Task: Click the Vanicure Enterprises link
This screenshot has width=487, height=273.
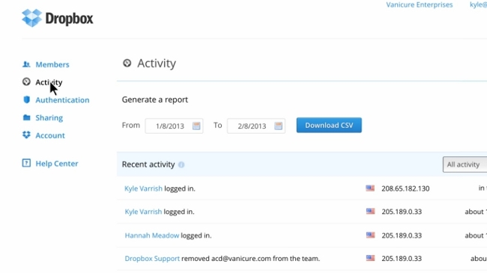Action: click(420, 4)
